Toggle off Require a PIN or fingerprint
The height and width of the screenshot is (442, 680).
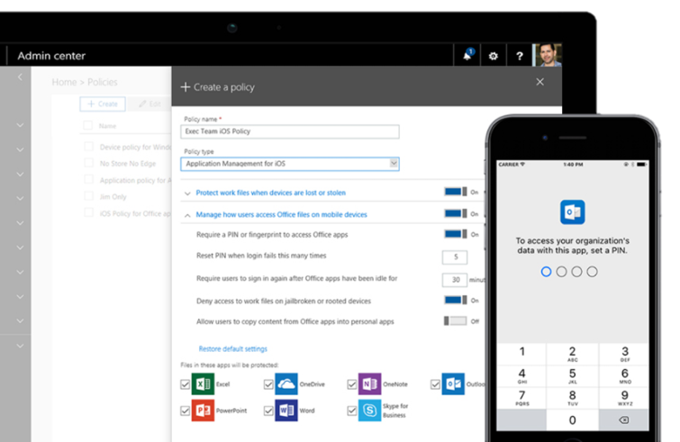pyautogui.click(x=455, y=234)
